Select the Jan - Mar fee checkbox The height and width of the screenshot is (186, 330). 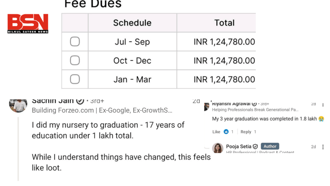pos(75,79)
